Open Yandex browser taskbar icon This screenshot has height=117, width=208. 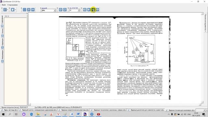tap(58, 114)
